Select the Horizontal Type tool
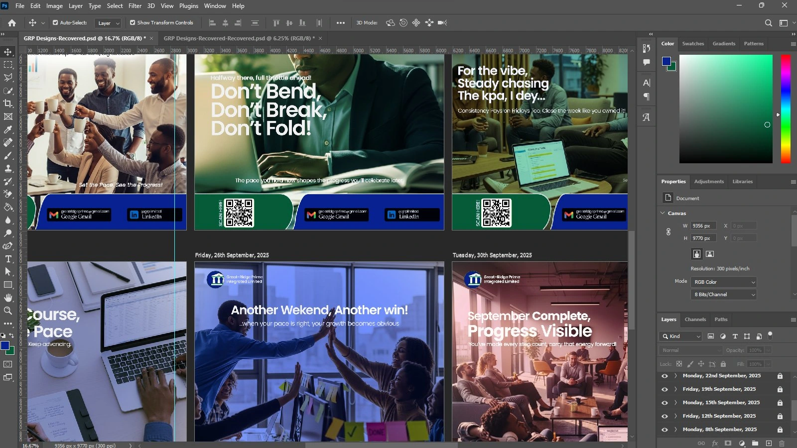The width and height of the screenshot is (797, 448). pos(8,259)
